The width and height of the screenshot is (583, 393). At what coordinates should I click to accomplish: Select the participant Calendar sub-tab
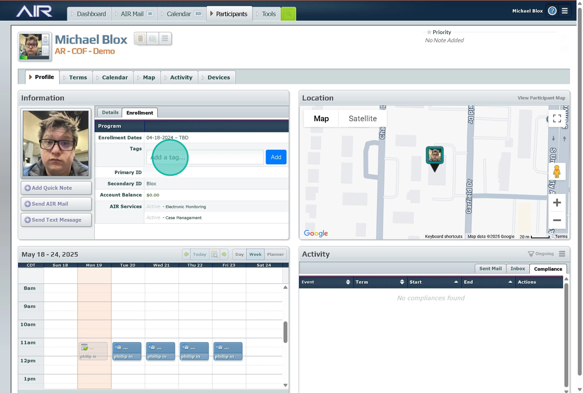(112, 77)
